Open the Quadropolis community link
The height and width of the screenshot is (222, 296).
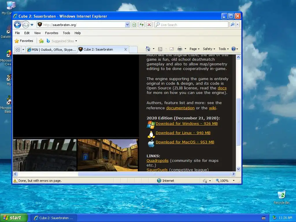coord(158,161)
